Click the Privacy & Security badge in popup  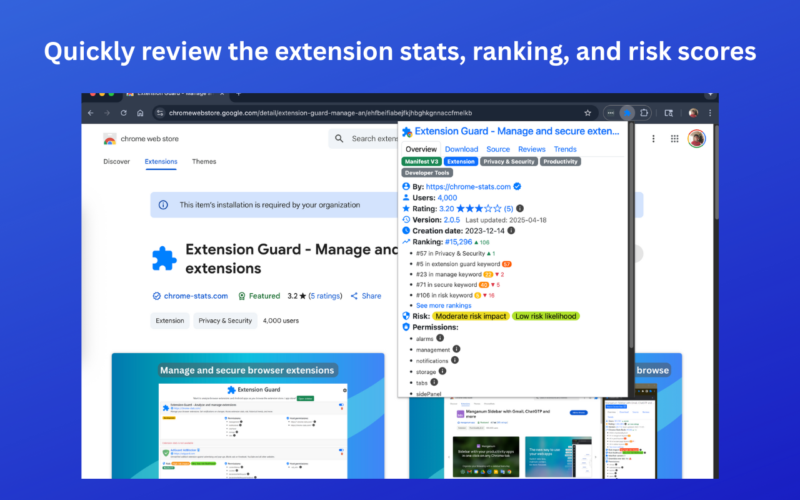point(509,161)
